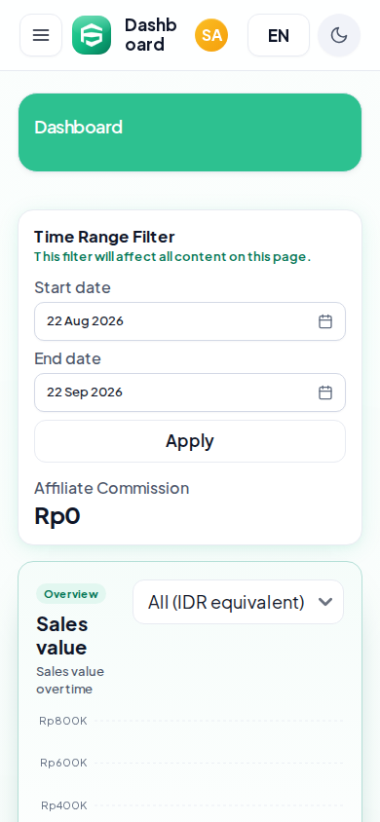The height and width of the screenshot is (822, 380).
Task: Click the Overview badge on the sales card
Action: pyautogui.click(x=71, y=594)
